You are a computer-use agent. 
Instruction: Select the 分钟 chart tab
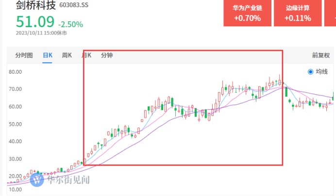pyautogui.click(x=106, y=55)
